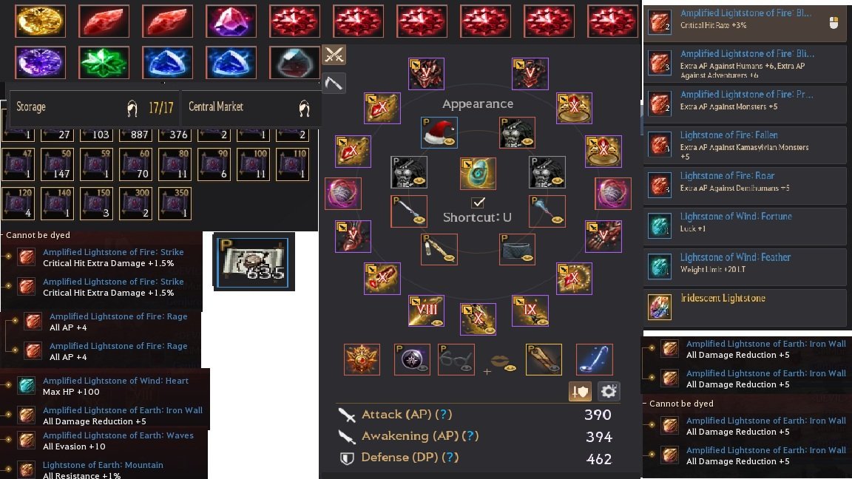
Task: Expand Awakening (AP) help question mark
Action: point(470,436)
